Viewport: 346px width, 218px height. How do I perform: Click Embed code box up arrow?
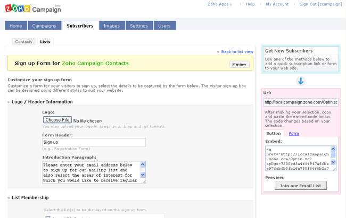333,149
